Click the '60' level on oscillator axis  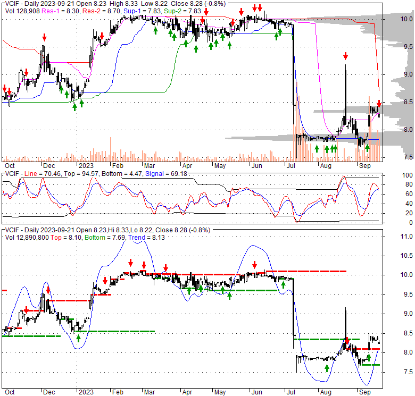409,194
